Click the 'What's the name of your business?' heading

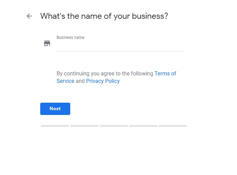(104, 16)
